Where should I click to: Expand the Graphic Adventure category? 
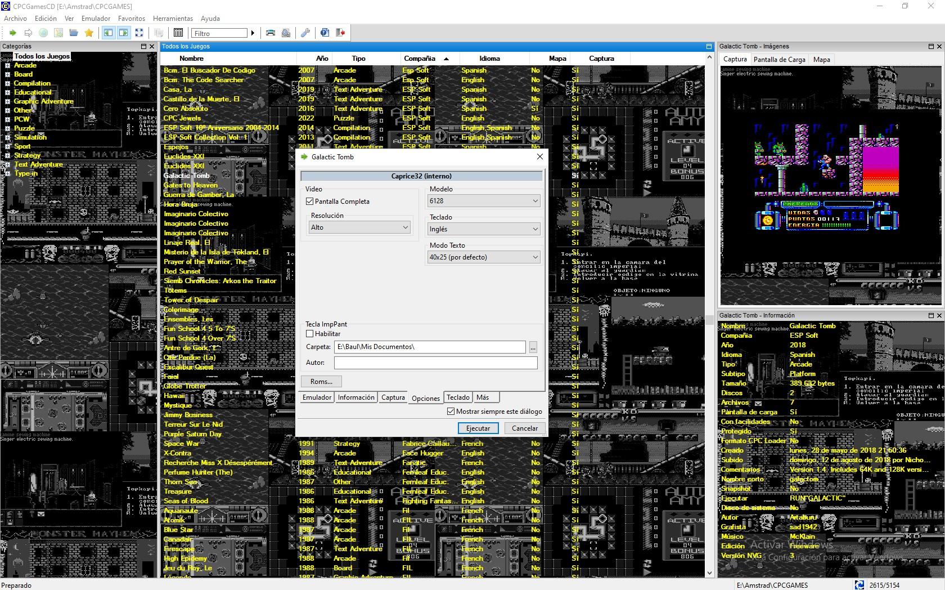(7, 101)
